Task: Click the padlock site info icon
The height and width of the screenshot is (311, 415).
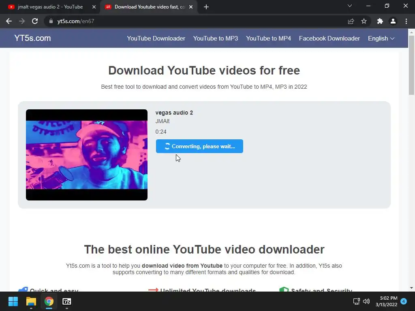Action: point(51,21)
